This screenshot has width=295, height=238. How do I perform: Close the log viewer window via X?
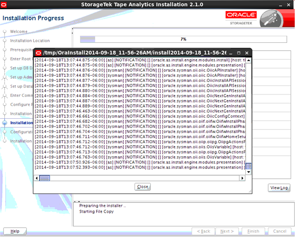(247, 53)
